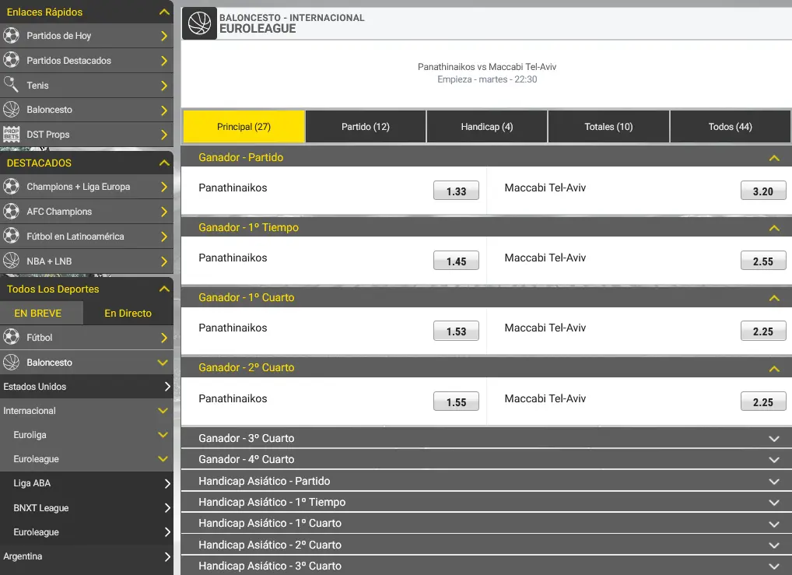Click the AFC Champions soccer ball icon
The height and width of the screenshot is (575, 792).
(x=11, y=211)
